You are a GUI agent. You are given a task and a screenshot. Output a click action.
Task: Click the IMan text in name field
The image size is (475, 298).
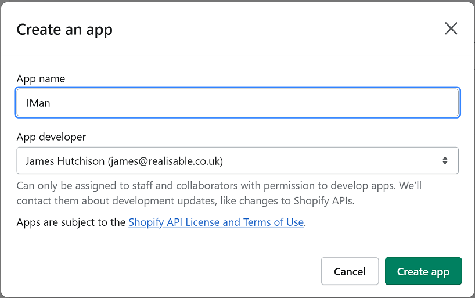click(x=39, y=103)
